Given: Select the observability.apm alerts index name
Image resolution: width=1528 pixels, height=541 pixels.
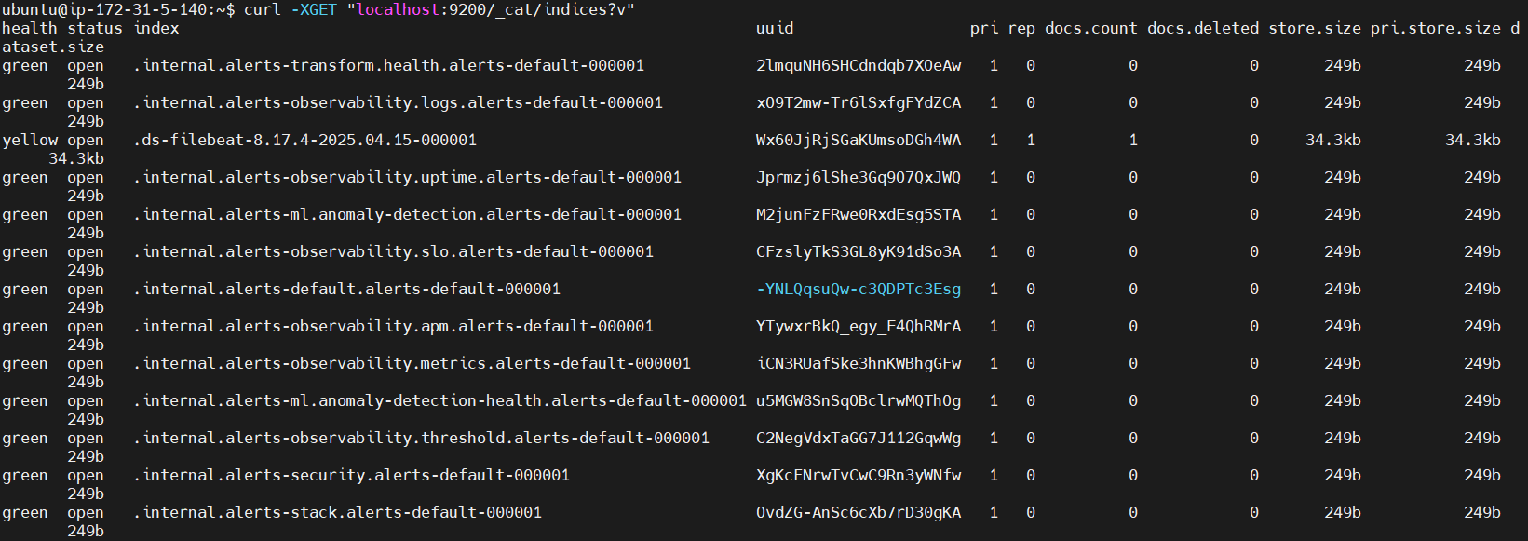Looking at the screenshot, I should coord(393,326).
